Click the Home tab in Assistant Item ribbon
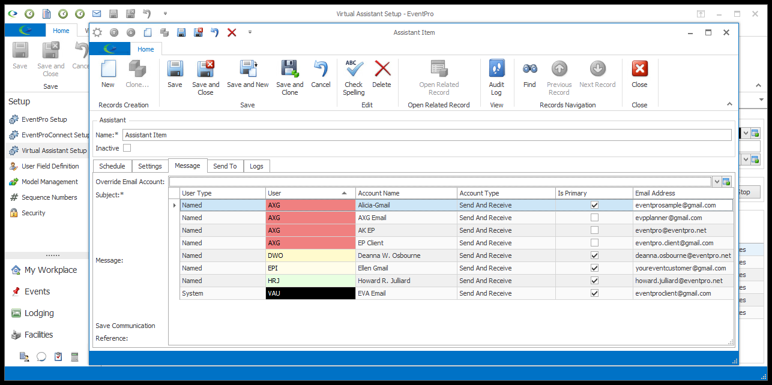The height and width of the screenshot is (385, 772). click(x=145, y=49)
